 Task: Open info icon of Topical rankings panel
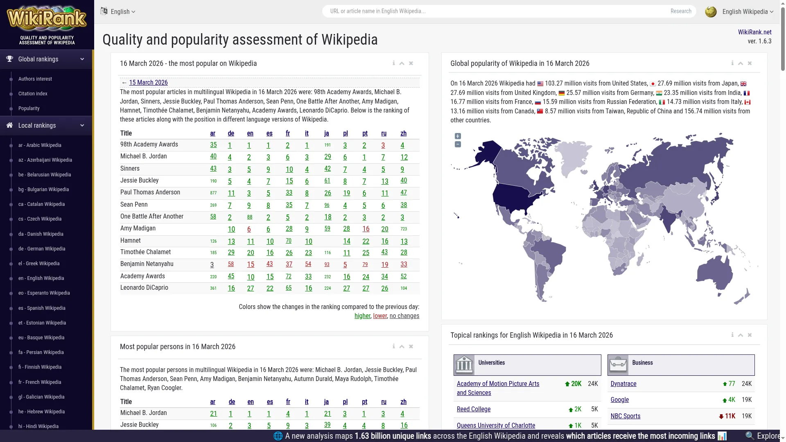(x=732, y=335)
